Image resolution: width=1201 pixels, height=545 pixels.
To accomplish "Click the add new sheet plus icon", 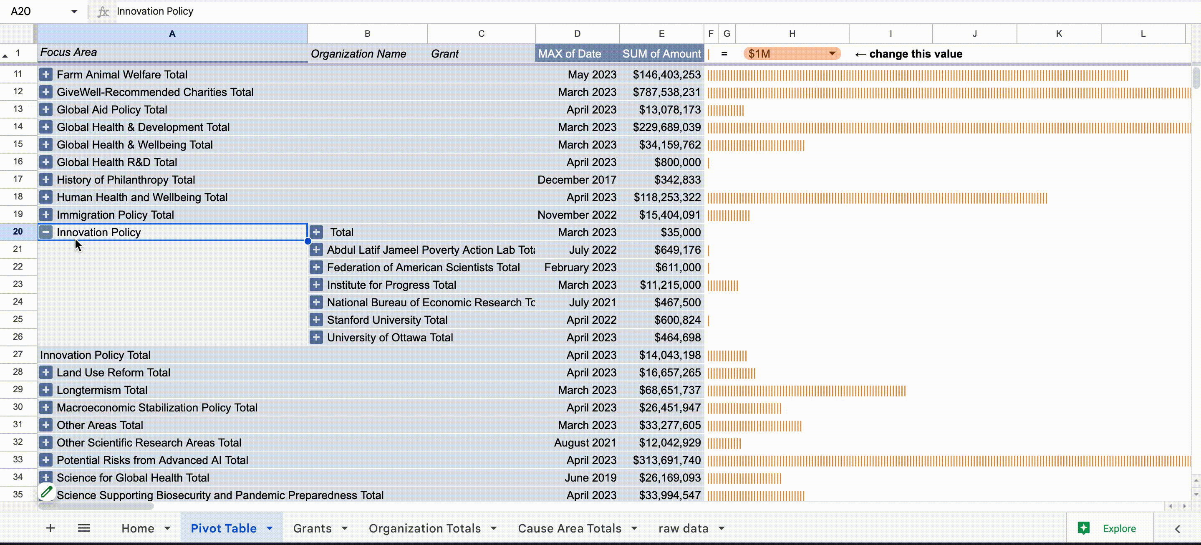I will [x=50, y=528].
